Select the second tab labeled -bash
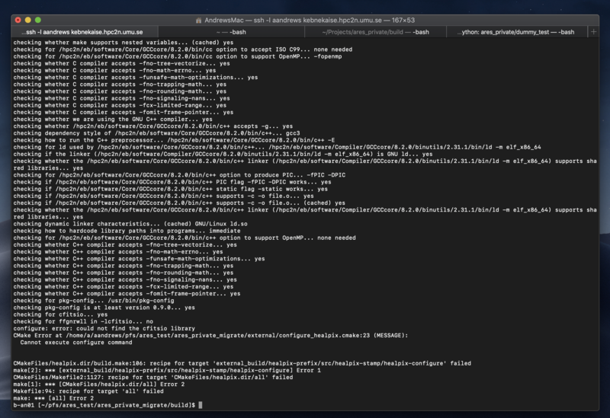The width and height of the screenshot is (610, 418). (x=231, y=32)
